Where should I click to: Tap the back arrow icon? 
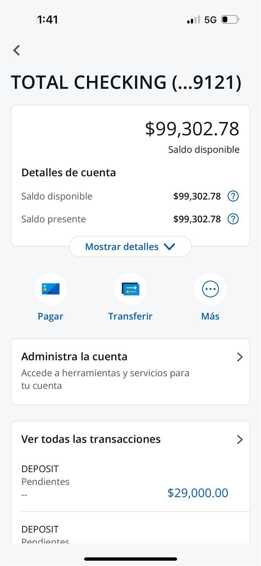[17, 50]
